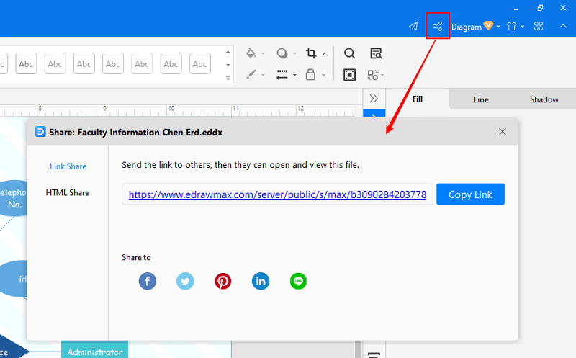Expand the style gallery more arrow
The image size is (576, 358).
click(x=228, y=78)
